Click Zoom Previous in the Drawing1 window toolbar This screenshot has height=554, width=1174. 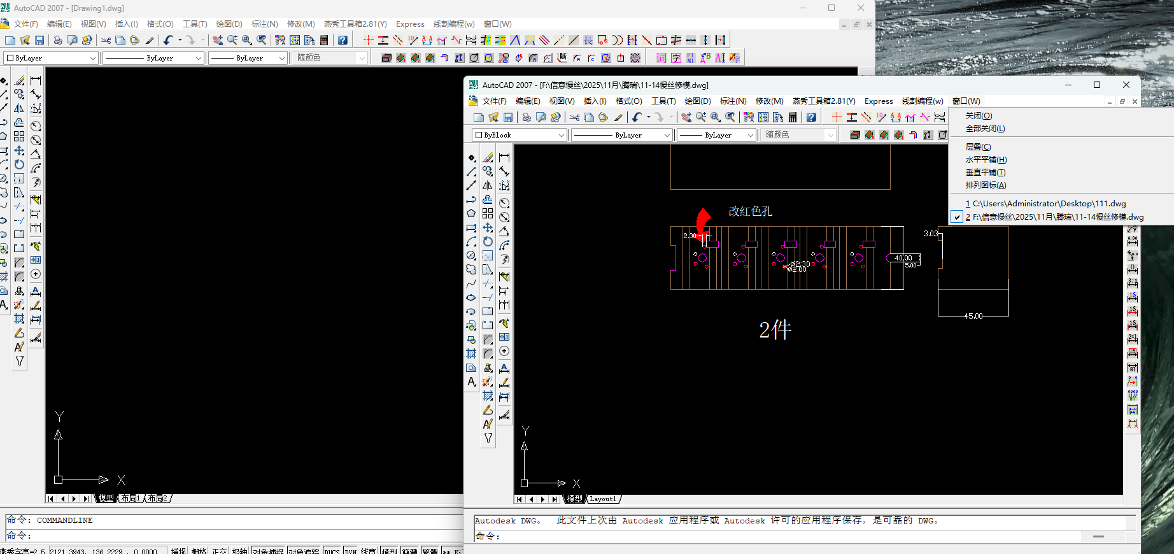262,40
